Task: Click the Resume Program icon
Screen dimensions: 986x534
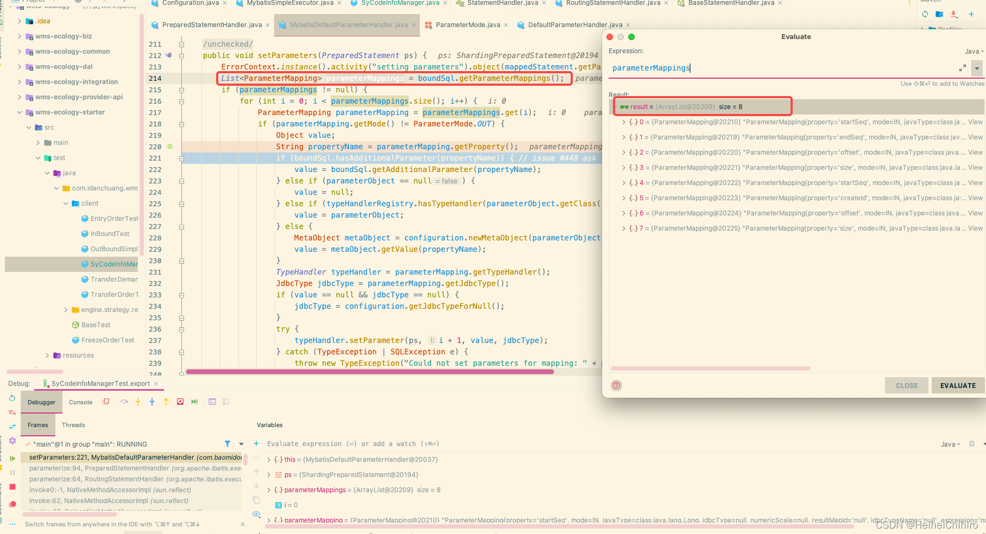Action: click(12, 459)
